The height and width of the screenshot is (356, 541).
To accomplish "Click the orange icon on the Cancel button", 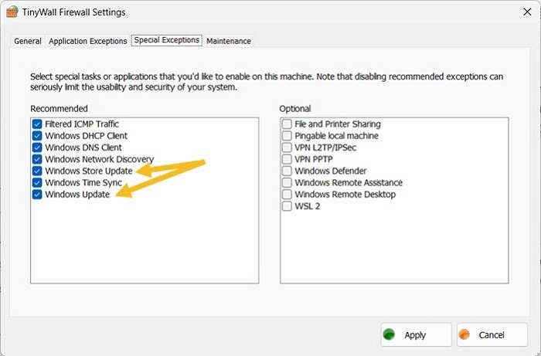I will [464, 334].
